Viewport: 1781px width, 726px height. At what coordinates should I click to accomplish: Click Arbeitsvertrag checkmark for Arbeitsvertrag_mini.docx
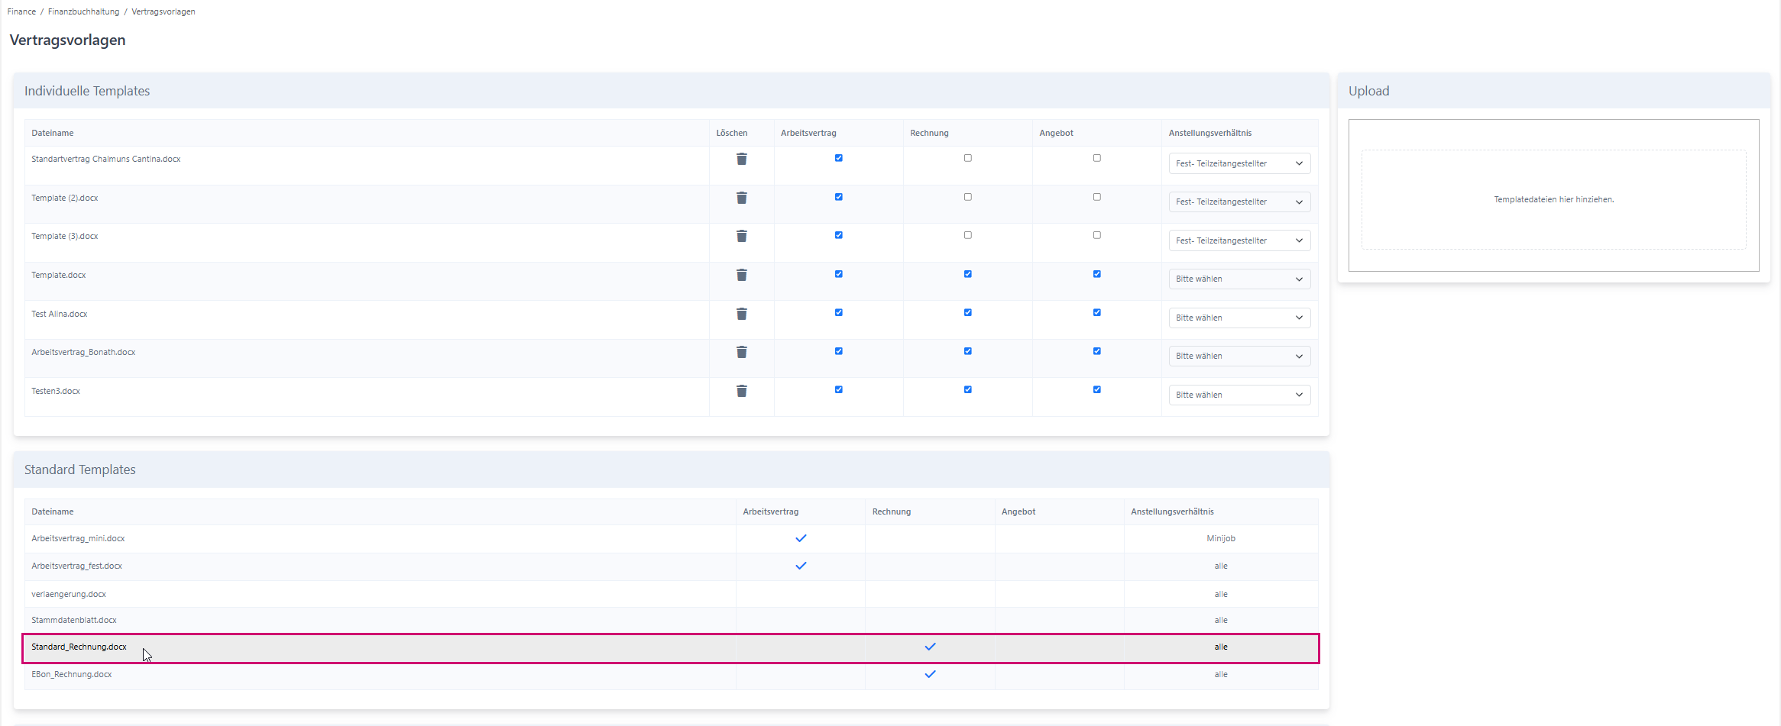point(801,538)
